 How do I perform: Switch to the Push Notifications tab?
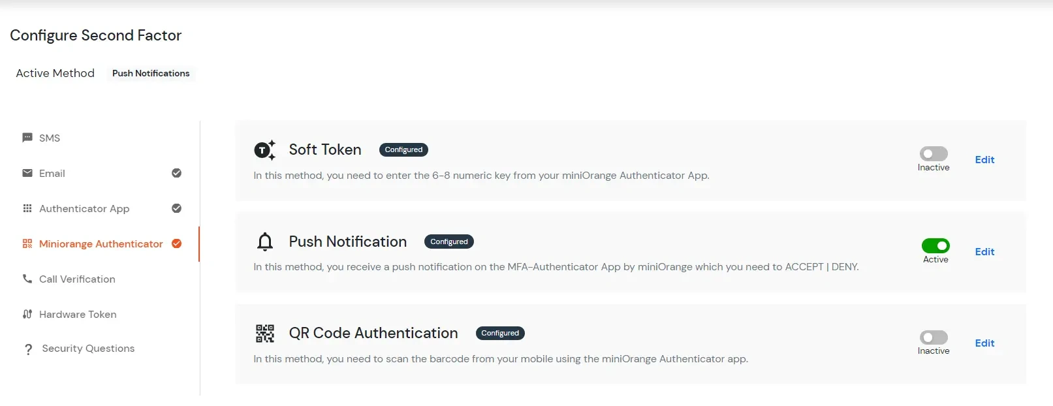click(151, 73)
